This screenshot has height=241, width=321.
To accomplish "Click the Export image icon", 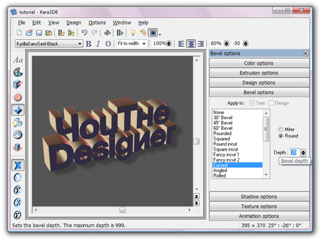I will tap(49, 33).
